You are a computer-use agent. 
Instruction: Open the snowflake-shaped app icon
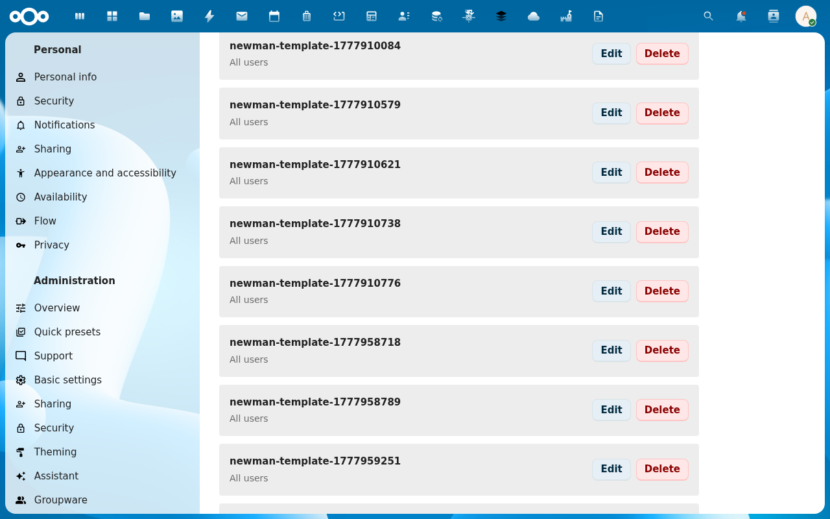click(x=469, y=16)
